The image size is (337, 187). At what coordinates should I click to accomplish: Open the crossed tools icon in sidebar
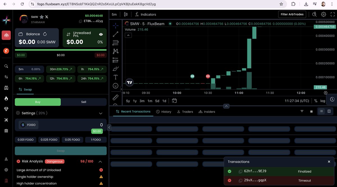[x=6, y=120]
